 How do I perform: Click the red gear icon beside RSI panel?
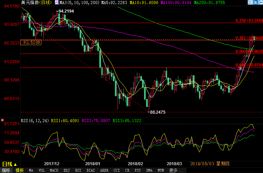pyautogui.click(x=2, y=120)
